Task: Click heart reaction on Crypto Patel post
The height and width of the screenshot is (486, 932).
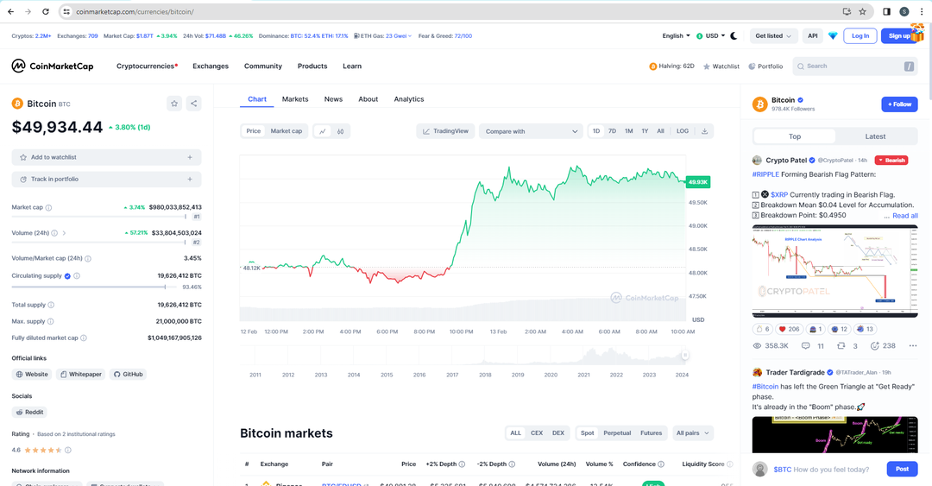Action: (x=790, y=329)
